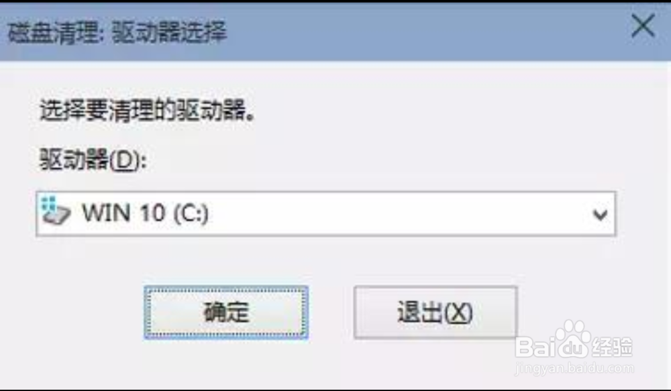Click empty area of the blue title bar
This screenshot has width=671, height=391.
(428, 32)
